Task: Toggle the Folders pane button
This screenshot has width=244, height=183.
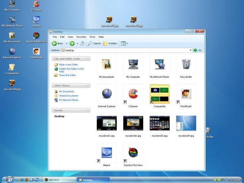Action: click(x=110, y=43)
